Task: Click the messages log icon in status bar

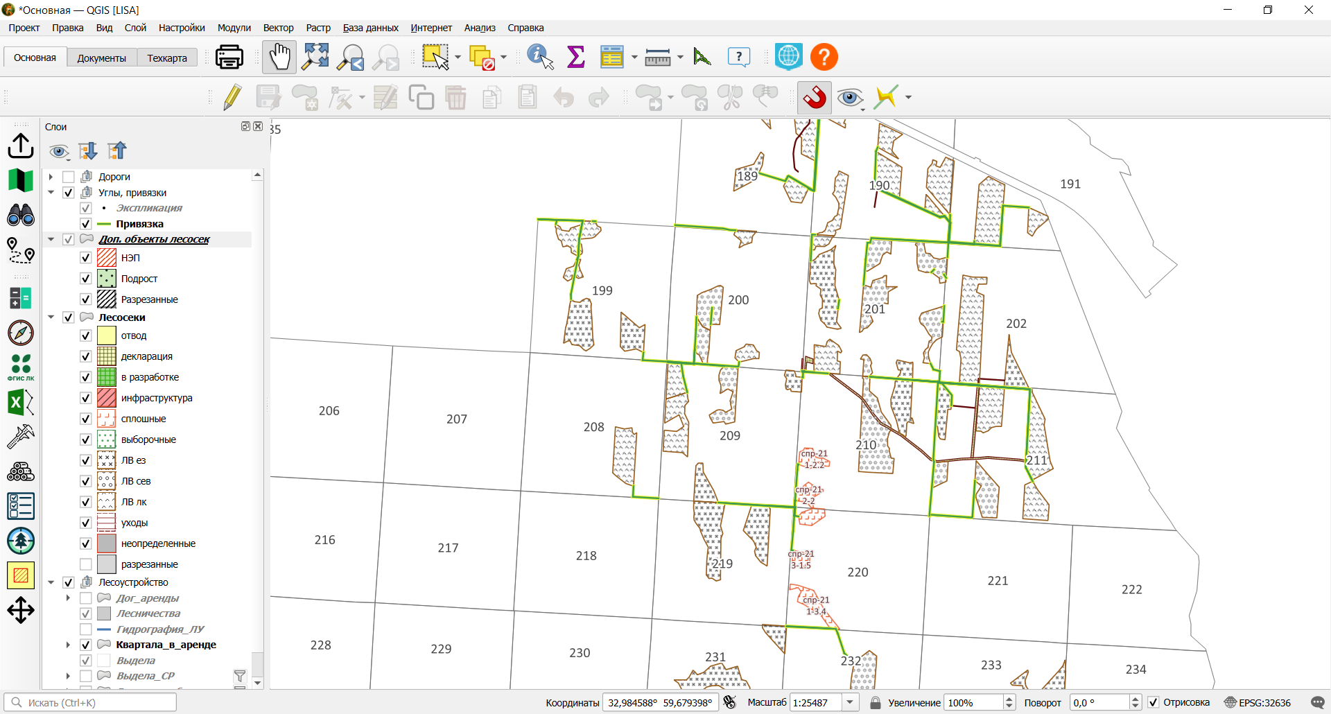Action: point(1318,702)
